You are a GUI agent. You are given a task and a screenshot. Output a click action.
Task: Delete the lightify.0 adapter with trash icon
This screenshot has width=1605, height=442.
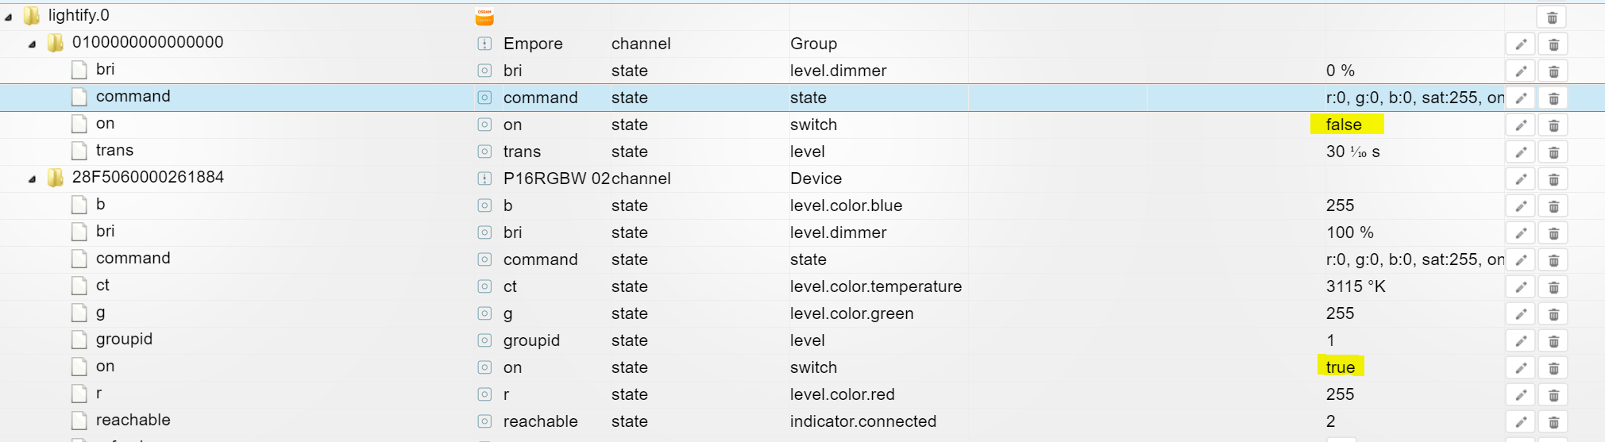[1553, 17]
